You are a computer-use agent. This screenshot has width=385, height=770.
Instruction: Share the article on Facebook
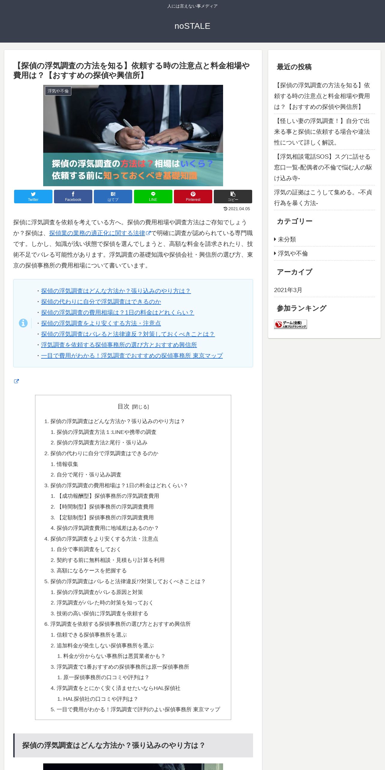tap(73, 196)
